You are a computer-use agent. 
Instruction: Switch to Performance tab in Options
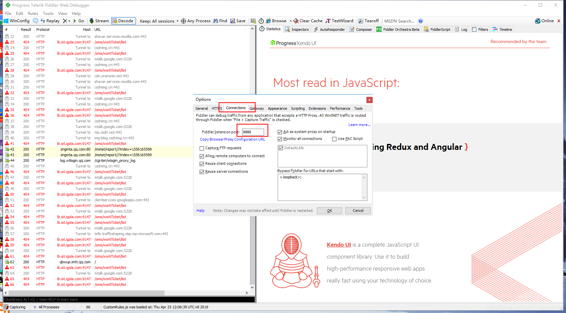coord(340,108)
